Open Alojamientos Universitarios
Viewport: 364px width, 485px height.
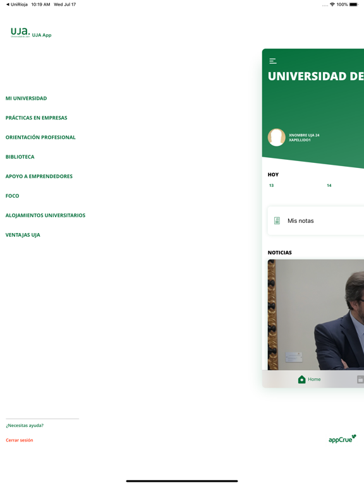point(45,215)
